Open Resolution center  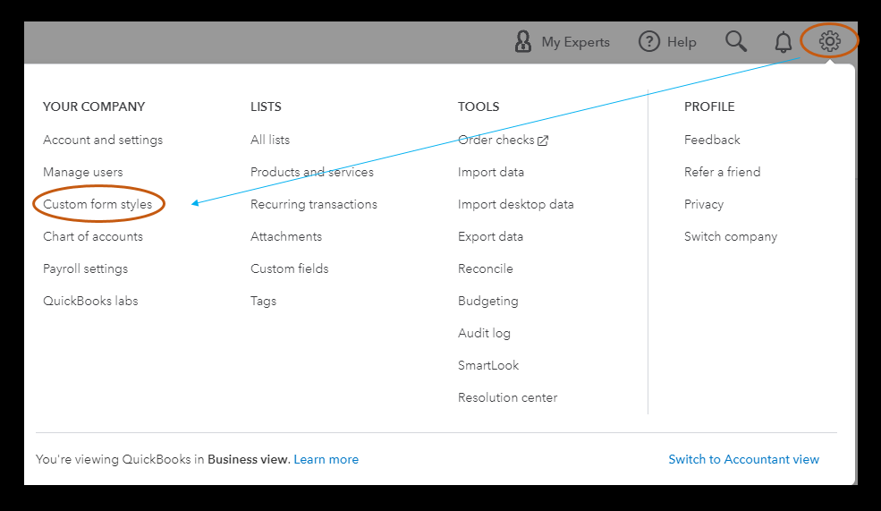click(x=507, y=397)
